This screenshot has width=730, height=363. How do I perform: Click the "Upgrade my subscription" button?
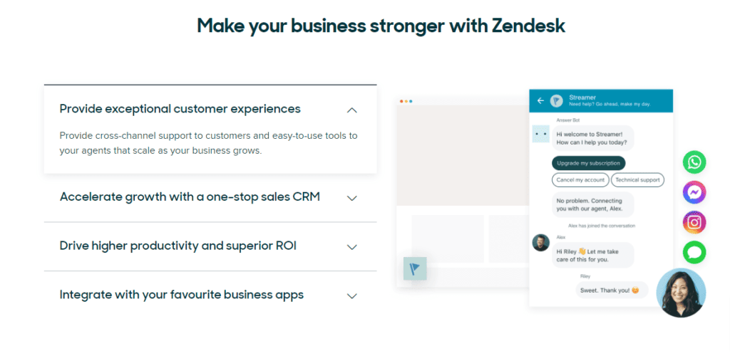588,163
